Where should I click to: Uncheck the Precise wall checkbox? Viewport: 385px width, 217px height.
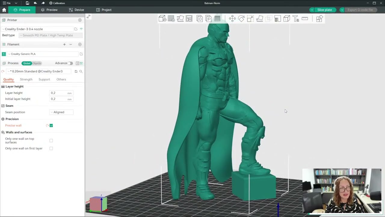click(x=51, y=125)
